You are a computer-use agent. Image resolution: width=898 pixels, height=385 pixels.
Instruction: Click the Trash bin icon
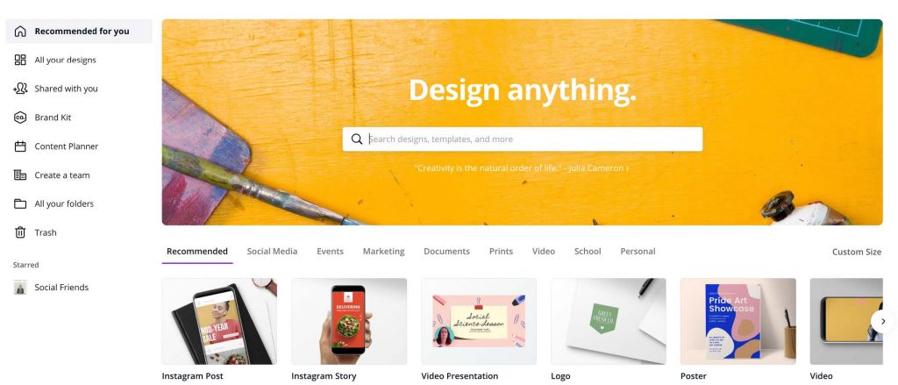20,232
